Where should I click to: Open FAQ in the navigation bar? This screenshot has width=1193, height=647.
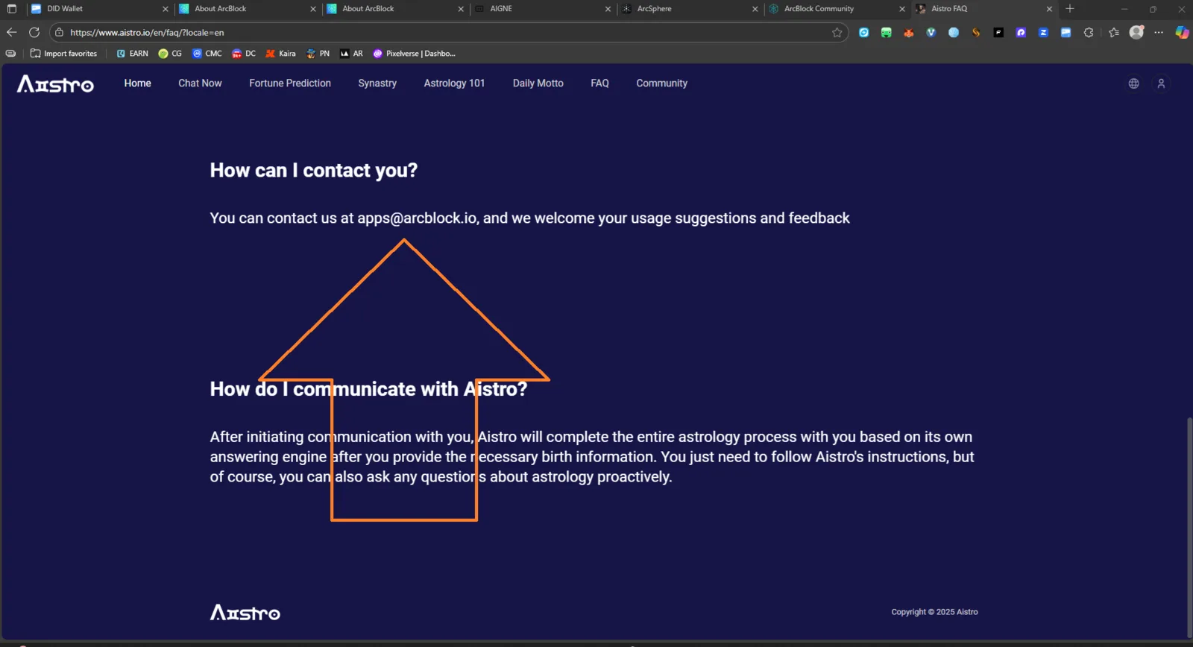coord(599,83)
